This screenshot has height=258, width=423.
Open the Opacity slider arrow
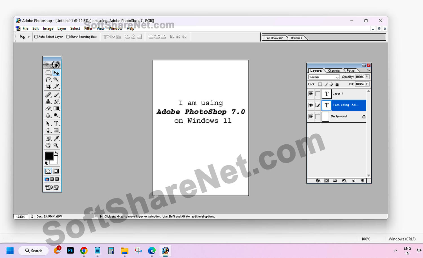[x=367, y=77]
